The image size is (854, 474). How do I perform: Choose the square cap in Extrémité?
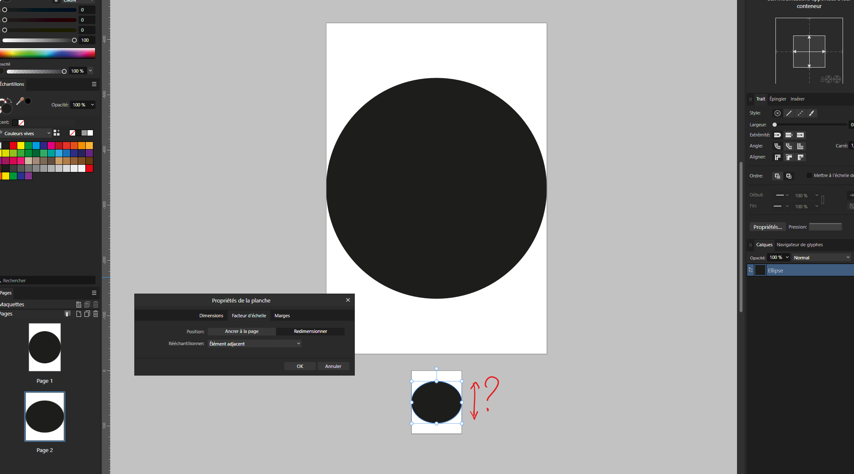800,135
